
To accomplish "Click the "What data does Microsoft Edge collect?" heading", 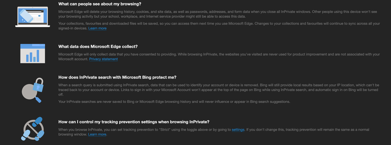I will pyautogui.click(x=98, y=47).
